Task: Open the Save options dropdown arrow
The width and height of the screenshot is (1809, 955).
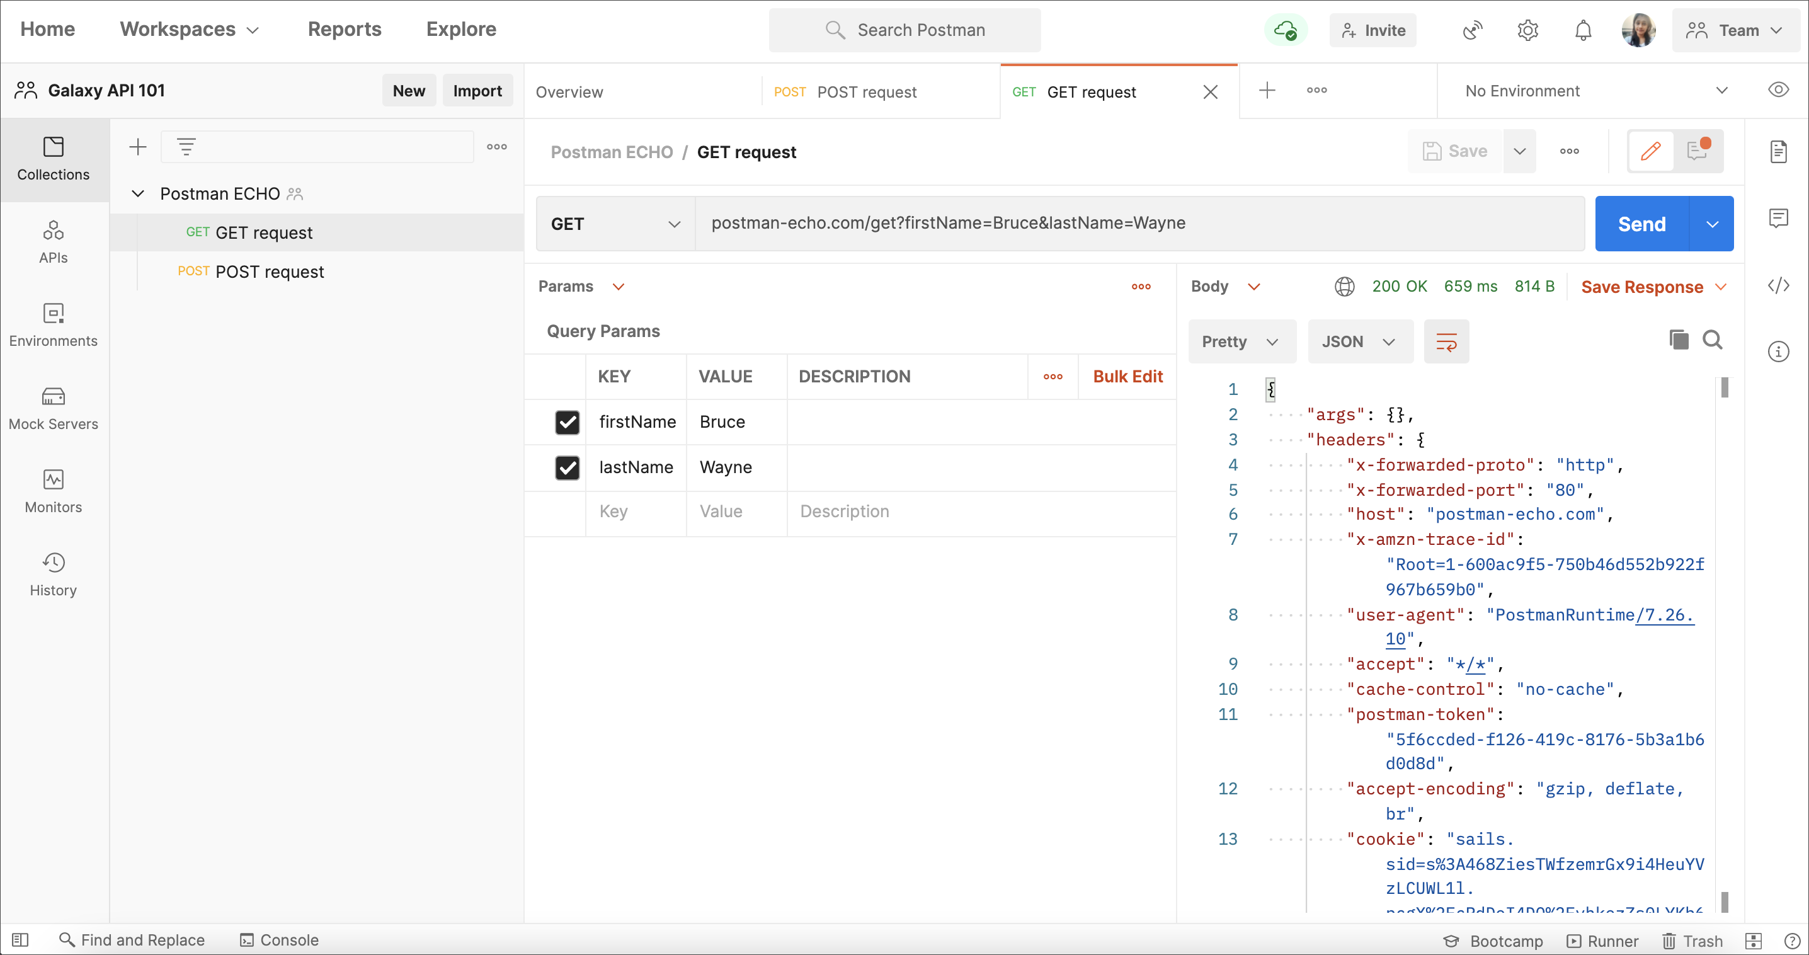Action: point(1520,151)
